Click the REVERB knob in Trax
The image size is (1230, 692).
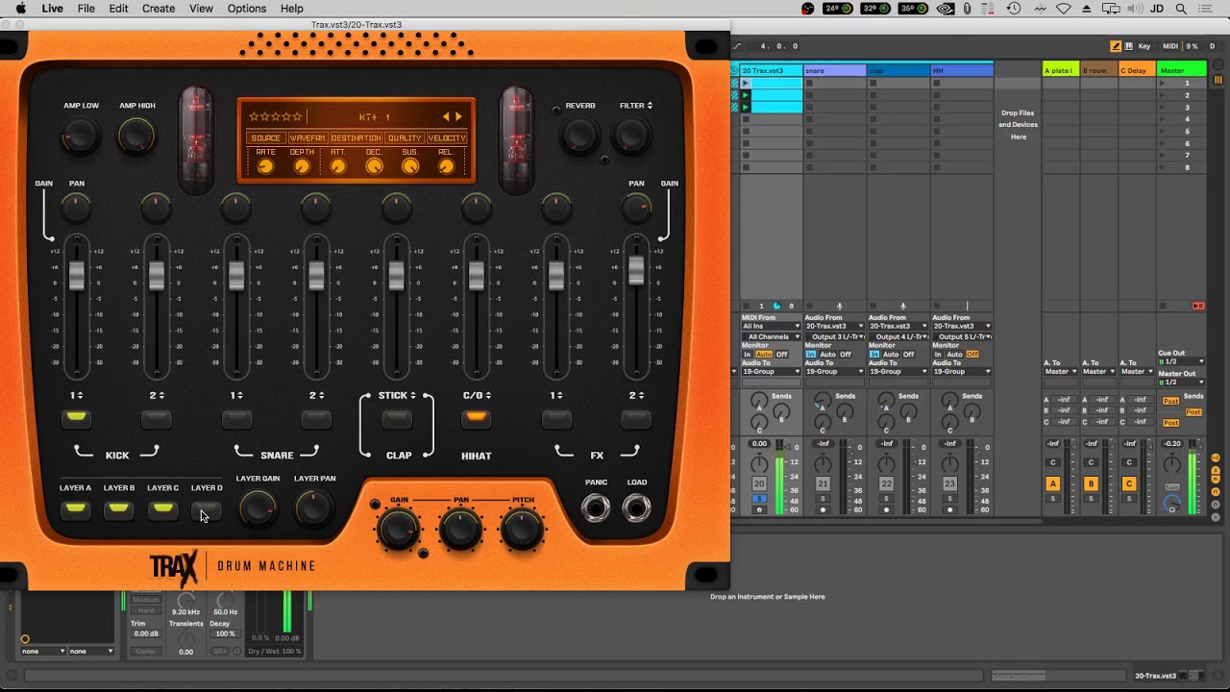click(580, 136)
